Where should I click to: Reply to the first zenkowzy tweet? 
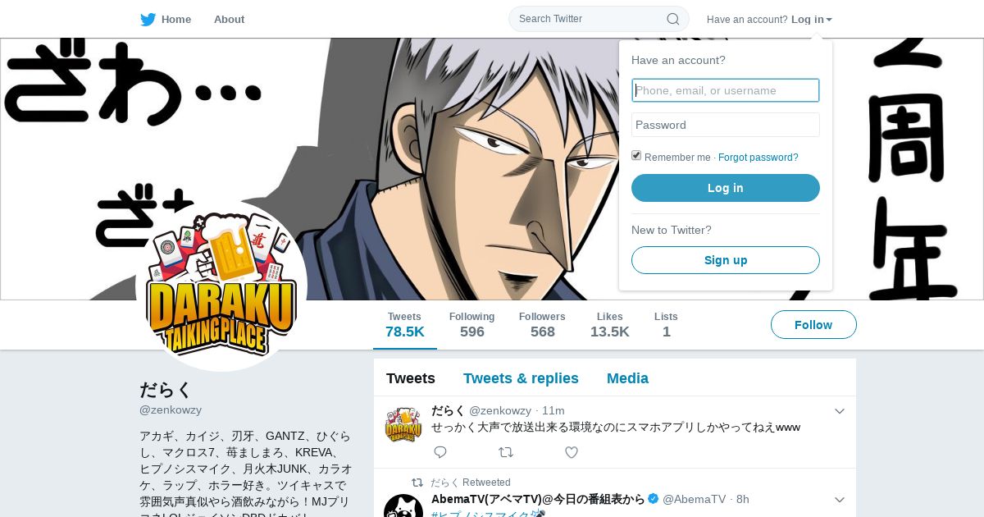click(x=440, y=452)
